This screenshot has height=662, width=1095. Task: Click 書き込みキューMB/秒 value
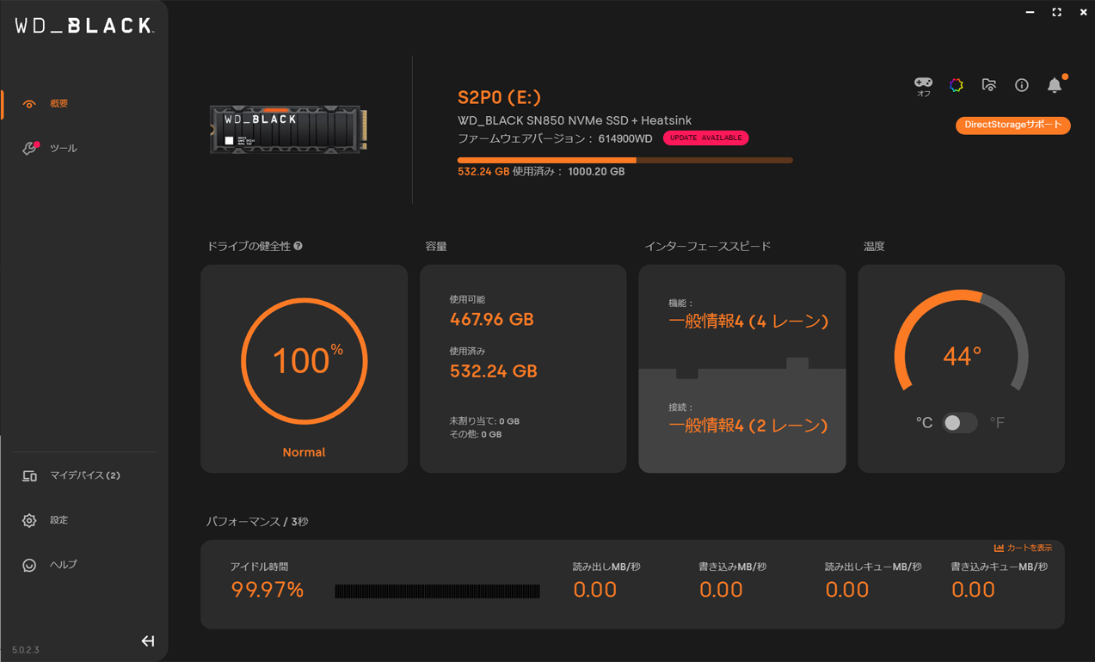973,590
